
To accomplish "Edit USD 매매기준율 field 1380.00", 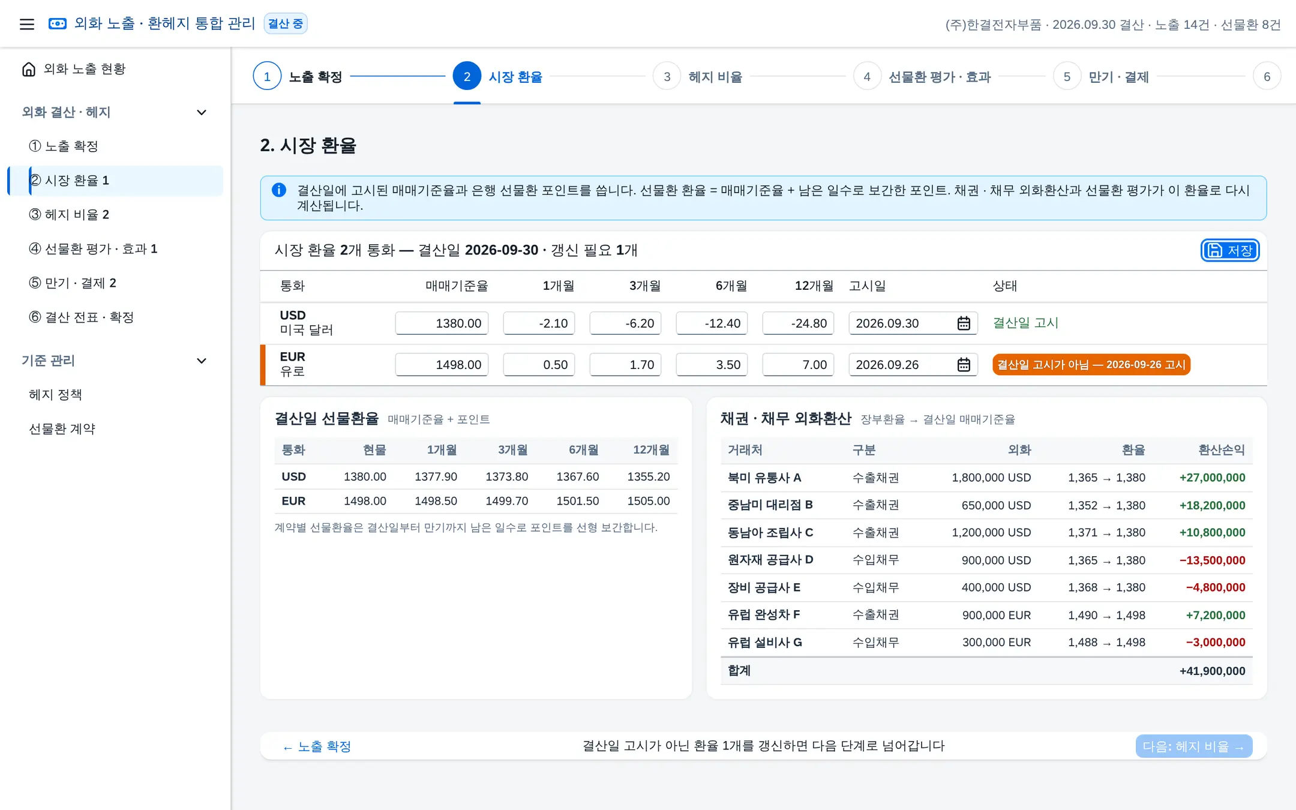I will 442,323.
